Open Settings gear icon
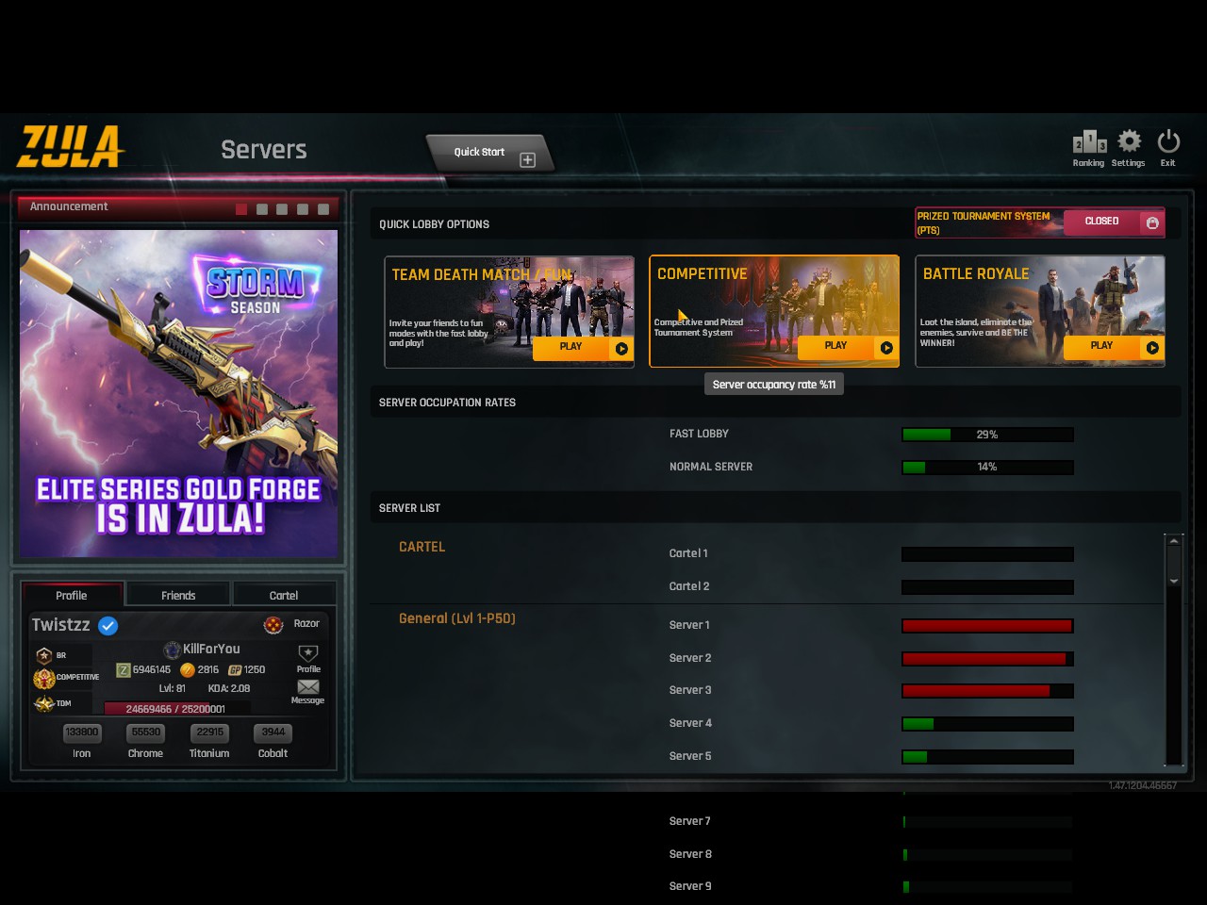The image size is (1207, 905). pos(1129,141)
